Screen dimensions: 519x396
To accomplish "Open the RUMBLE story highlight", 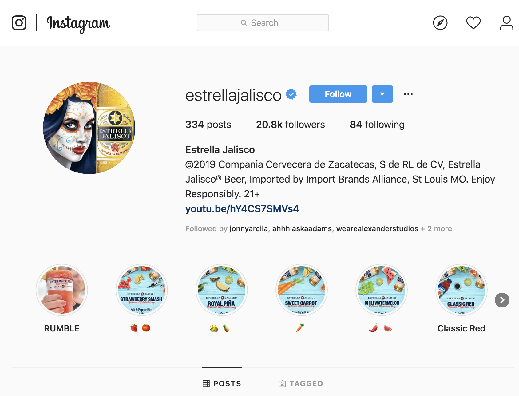I will click(62, 290).
